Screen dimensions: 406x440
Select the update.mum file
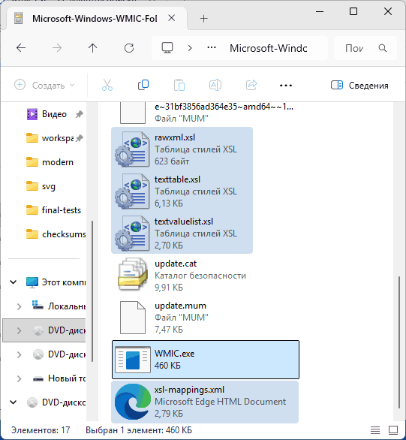pyautogui.click(x=182, y=317)
